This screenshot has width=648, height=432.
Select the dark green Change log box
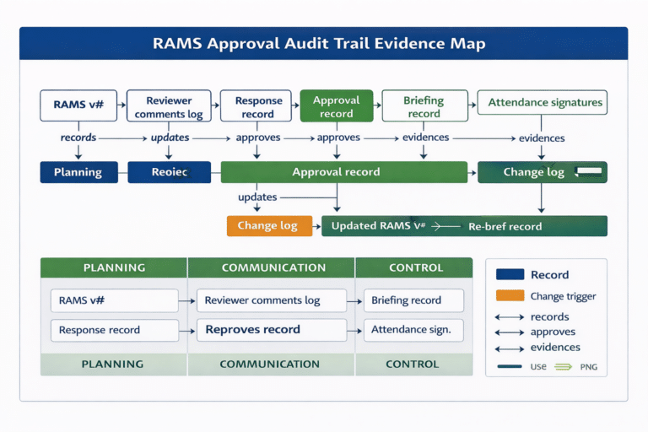point(543,172)
